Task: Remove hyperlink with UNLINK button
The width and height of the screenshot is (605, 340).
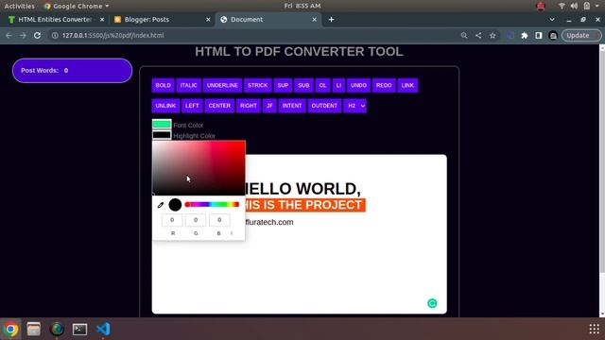Action: (x=165, y=106)
